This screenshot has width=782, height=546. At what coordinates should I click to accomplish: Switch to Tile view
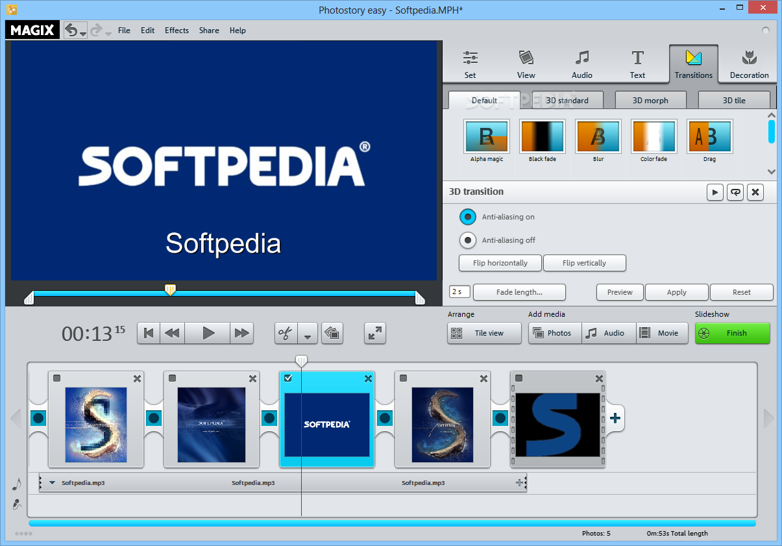tap(484, 333)
